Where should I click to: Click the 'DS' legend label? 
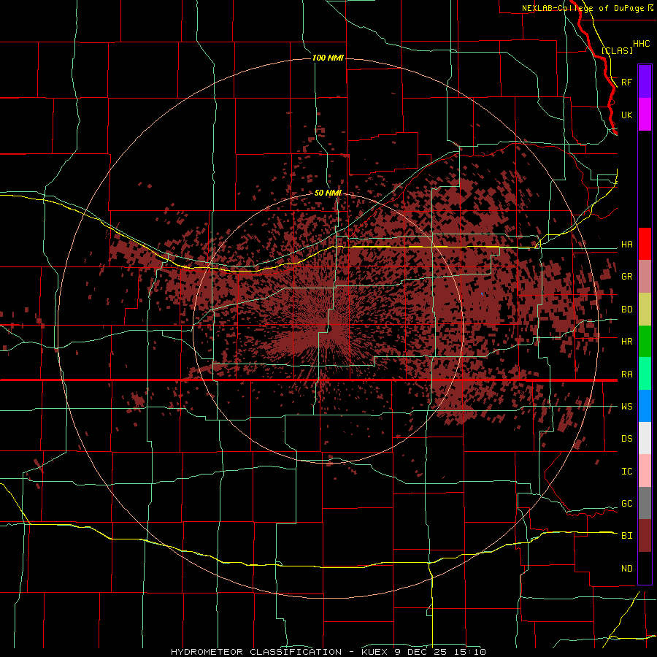coord(627,438)
